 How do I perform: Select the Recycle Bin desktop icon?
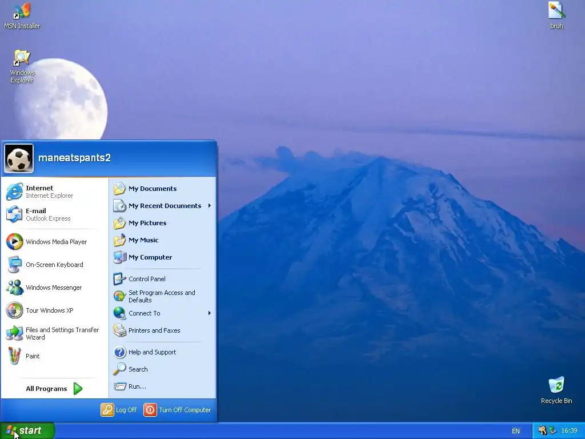556,390
